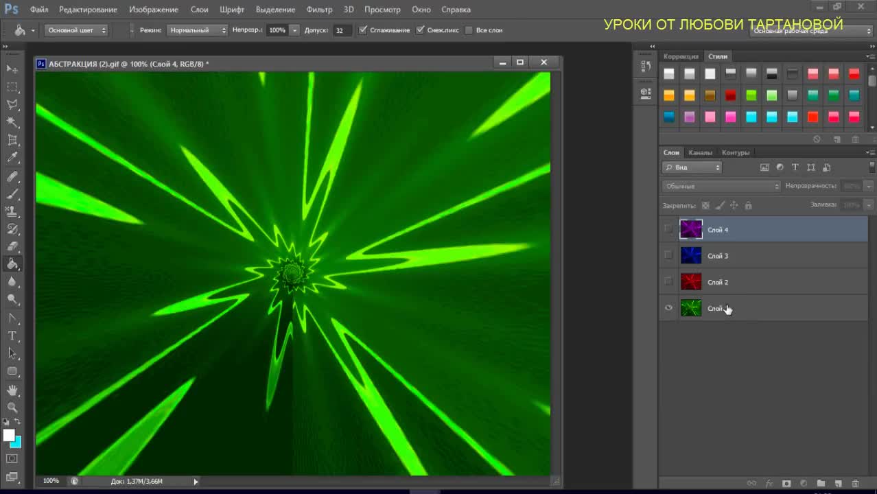This screenshot has height=494, width=877.
Task: Open the Основной цвет fill source dropdown
Action: (x=76, y=30)
